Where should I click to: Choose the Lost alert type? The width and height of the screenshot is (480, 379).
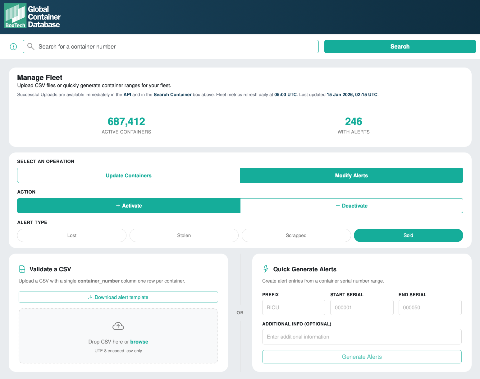tap(72, 235)
